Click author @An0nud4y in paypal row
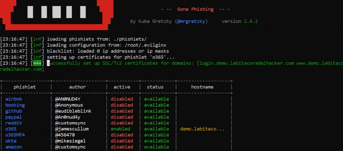Screen dimensions: 343x151 pos(67,117)
